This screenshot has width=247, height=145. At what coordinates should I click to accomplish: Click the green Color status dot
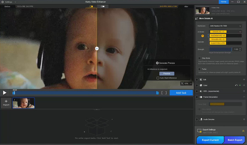240,85
